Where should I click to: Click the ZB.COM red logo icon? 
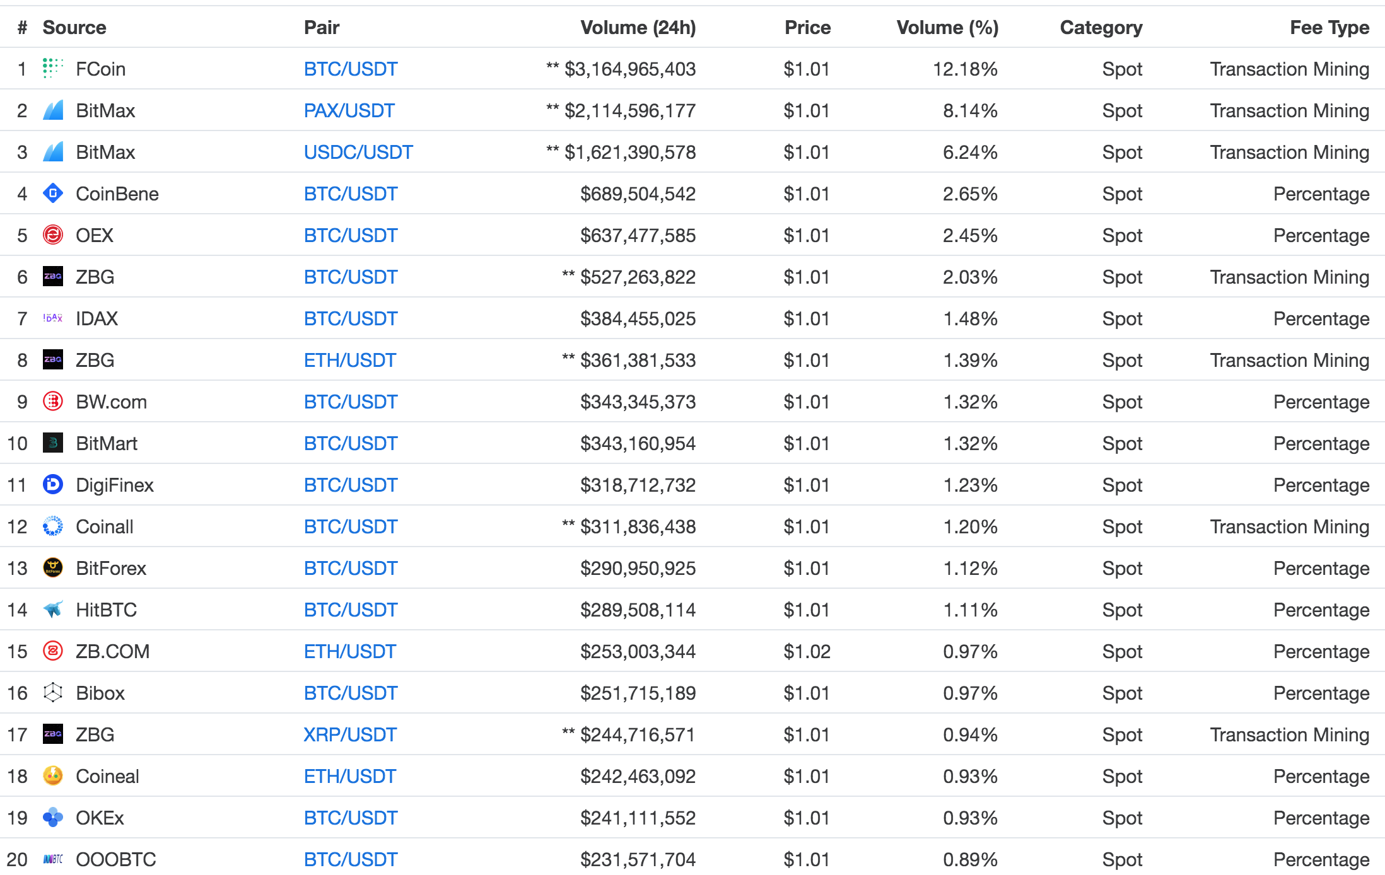pos(53,651)
